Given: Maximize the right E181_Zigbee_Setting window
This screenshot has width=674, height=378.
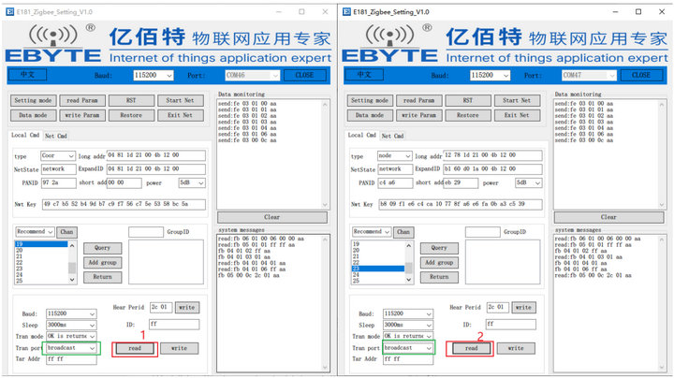Looking at the screenshot, I should pyautogui.click(x=638, y=12).
